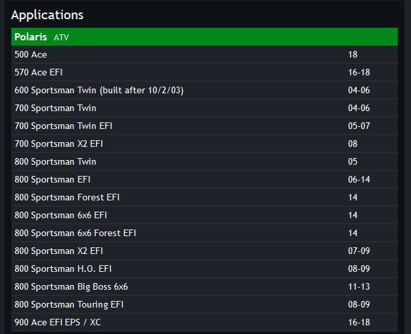Select the 800 Sportsman EFI entry
The height and width of the screenshot is (334, 411).
[204, 179]
